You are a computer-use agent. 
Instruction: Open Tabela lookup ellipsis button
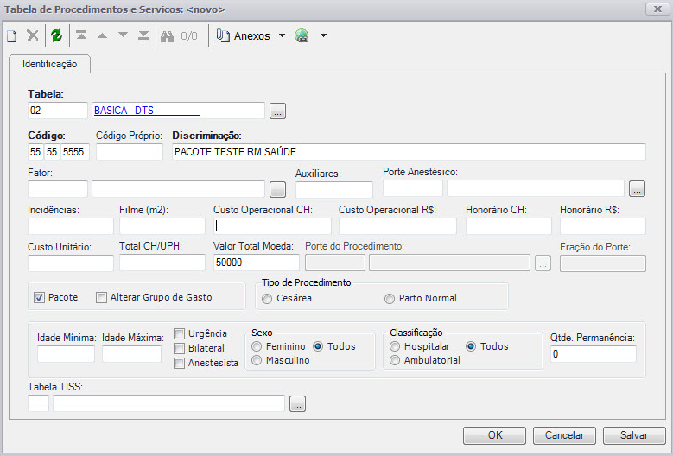tap(277, 111)
